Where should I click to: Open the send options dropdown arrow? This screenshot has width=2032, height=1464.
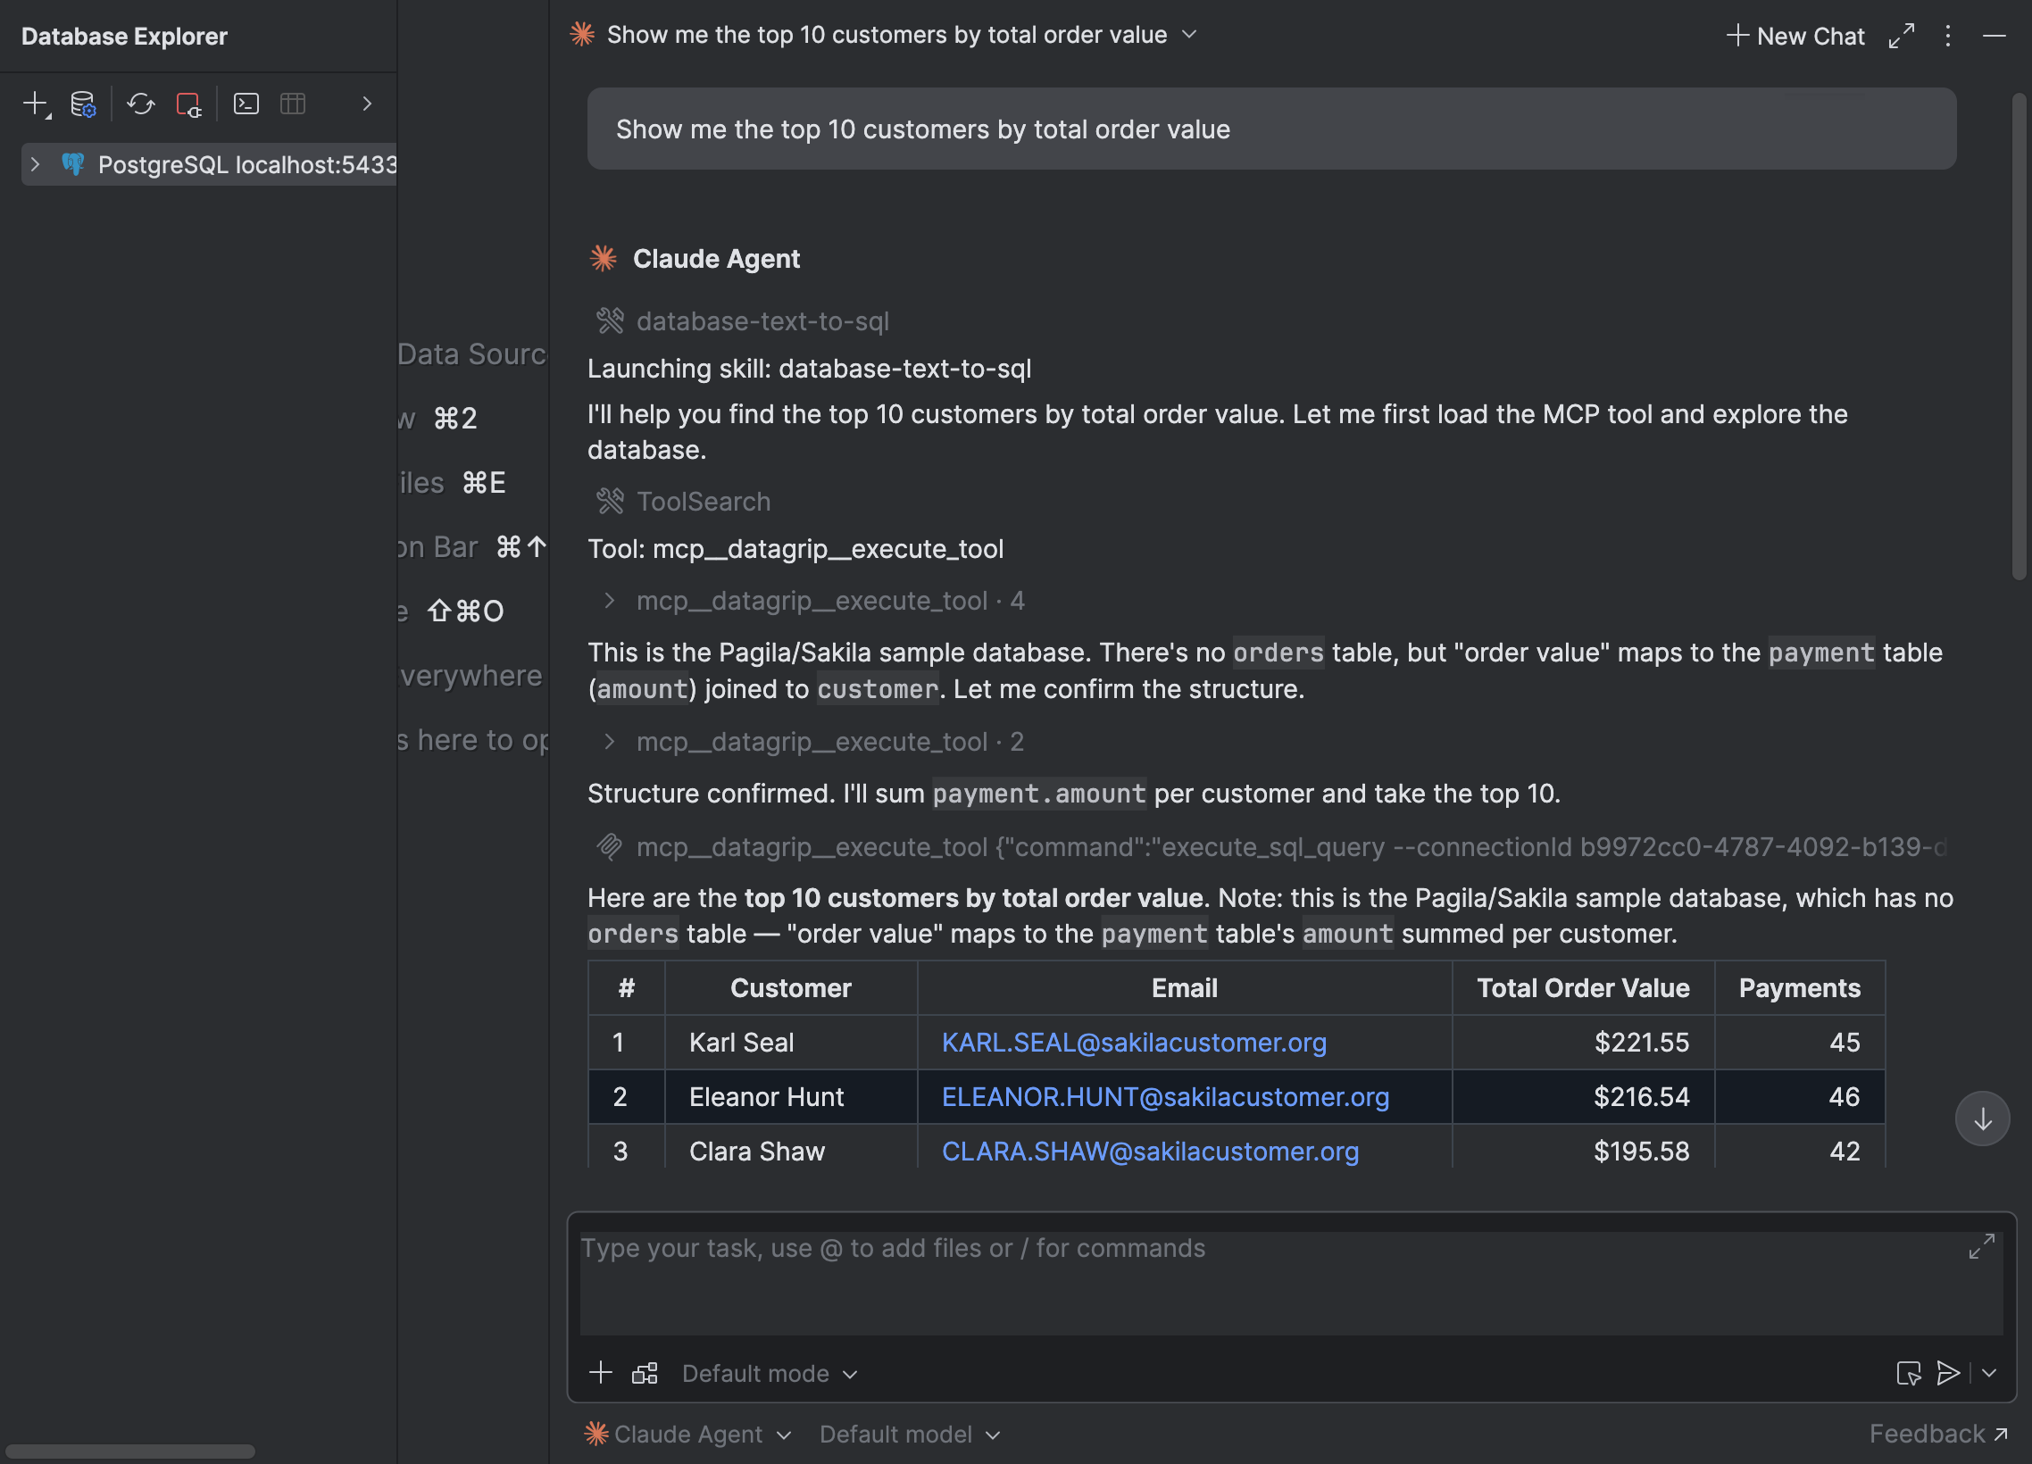coord(1989,1374)
